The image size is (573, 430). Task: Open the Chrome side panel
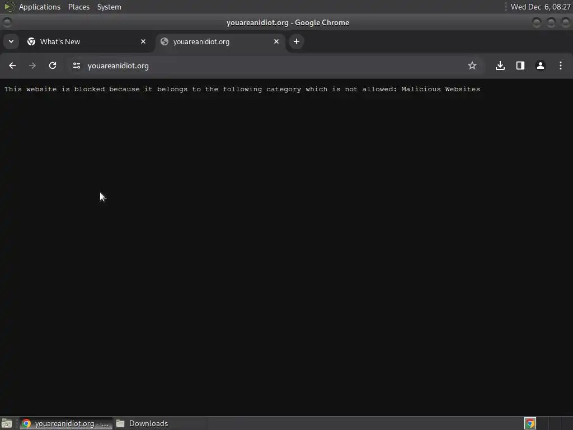(x=520, y=66)
